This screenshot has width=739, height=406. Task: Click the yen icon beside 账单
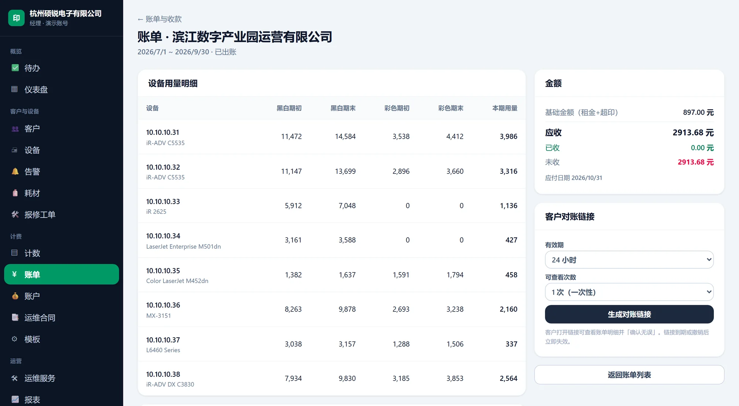point(15,274)
